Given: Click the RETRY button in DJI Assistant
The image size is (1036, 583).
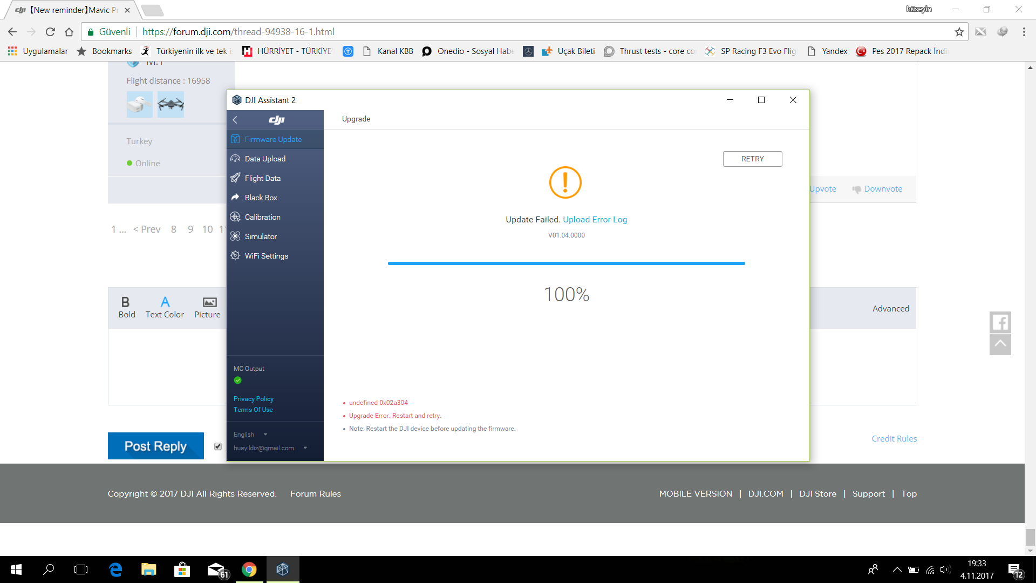Looking at the screenshot, I should (752, 159).
